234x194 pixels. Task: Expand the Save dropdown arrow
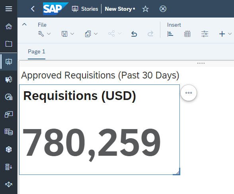(x=72, y=34)
